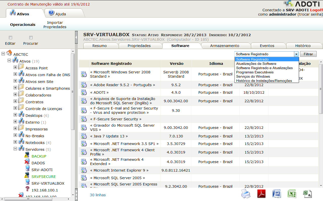Screen dimensions: 323x201
Task: Expand the Access Point node
Action: [15, 67]
